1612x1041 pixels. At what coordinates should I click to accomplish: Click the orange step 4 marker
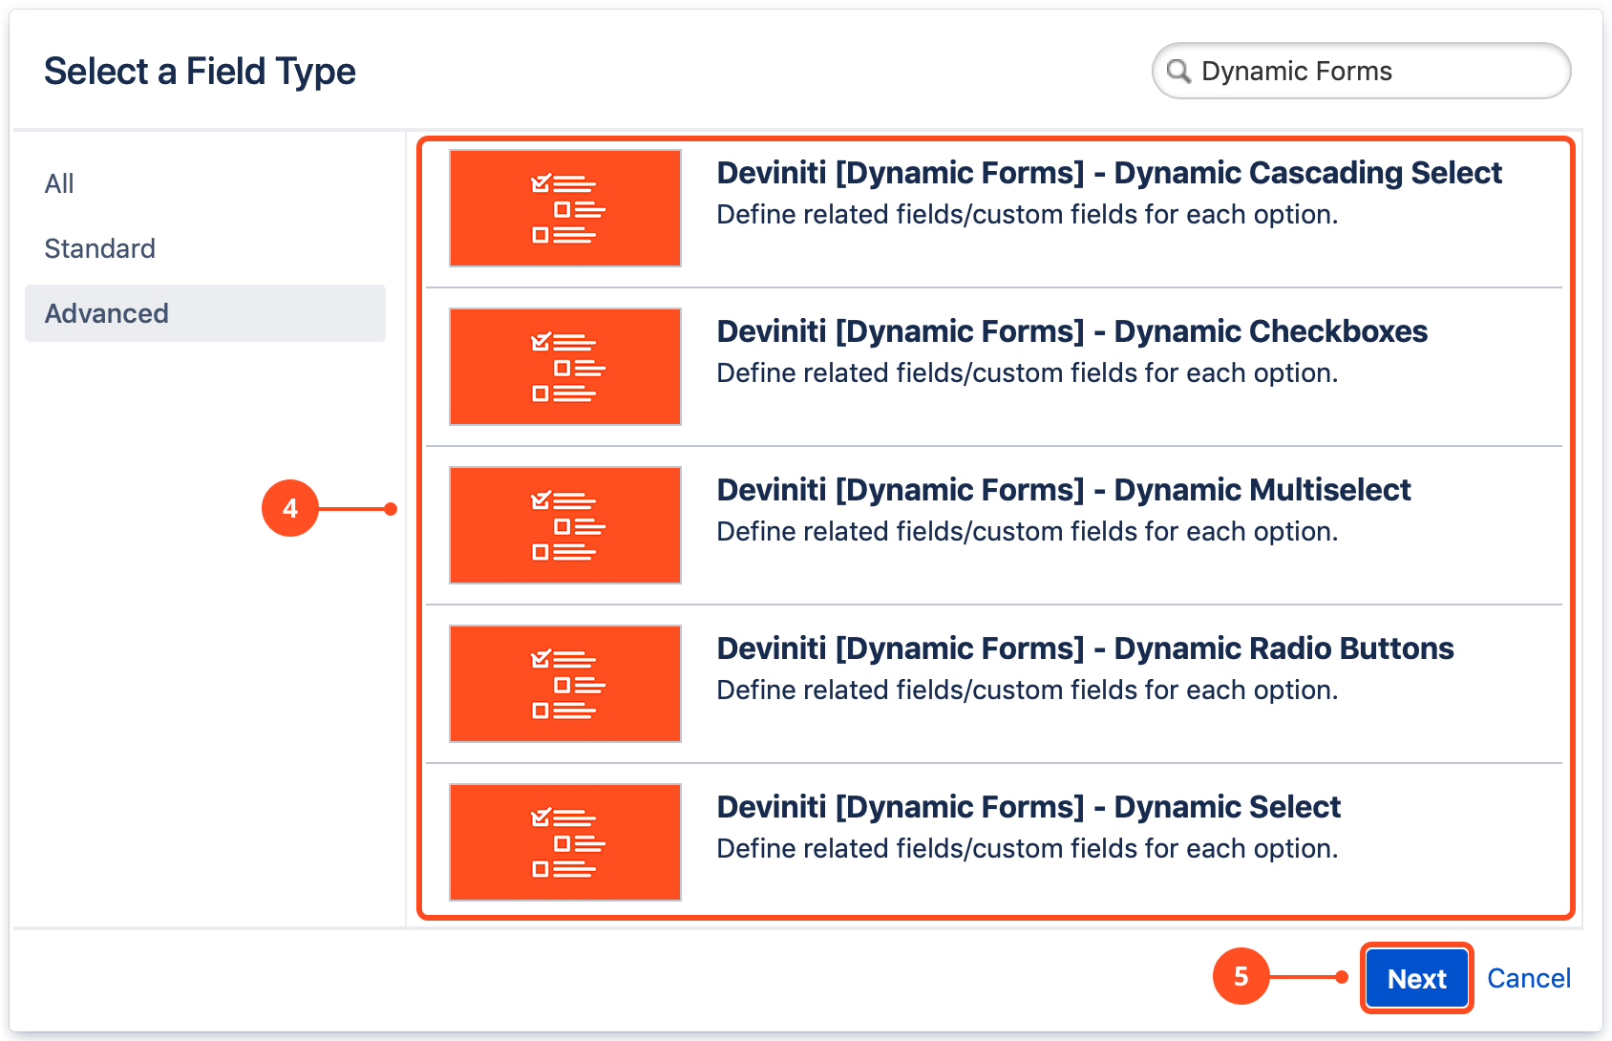point(290,508)
